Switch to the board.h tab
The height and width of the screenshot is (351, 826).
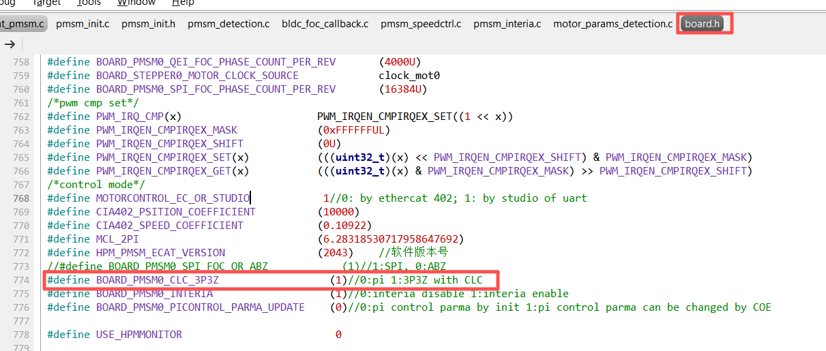pyautogui.click(x=703, y=24)
